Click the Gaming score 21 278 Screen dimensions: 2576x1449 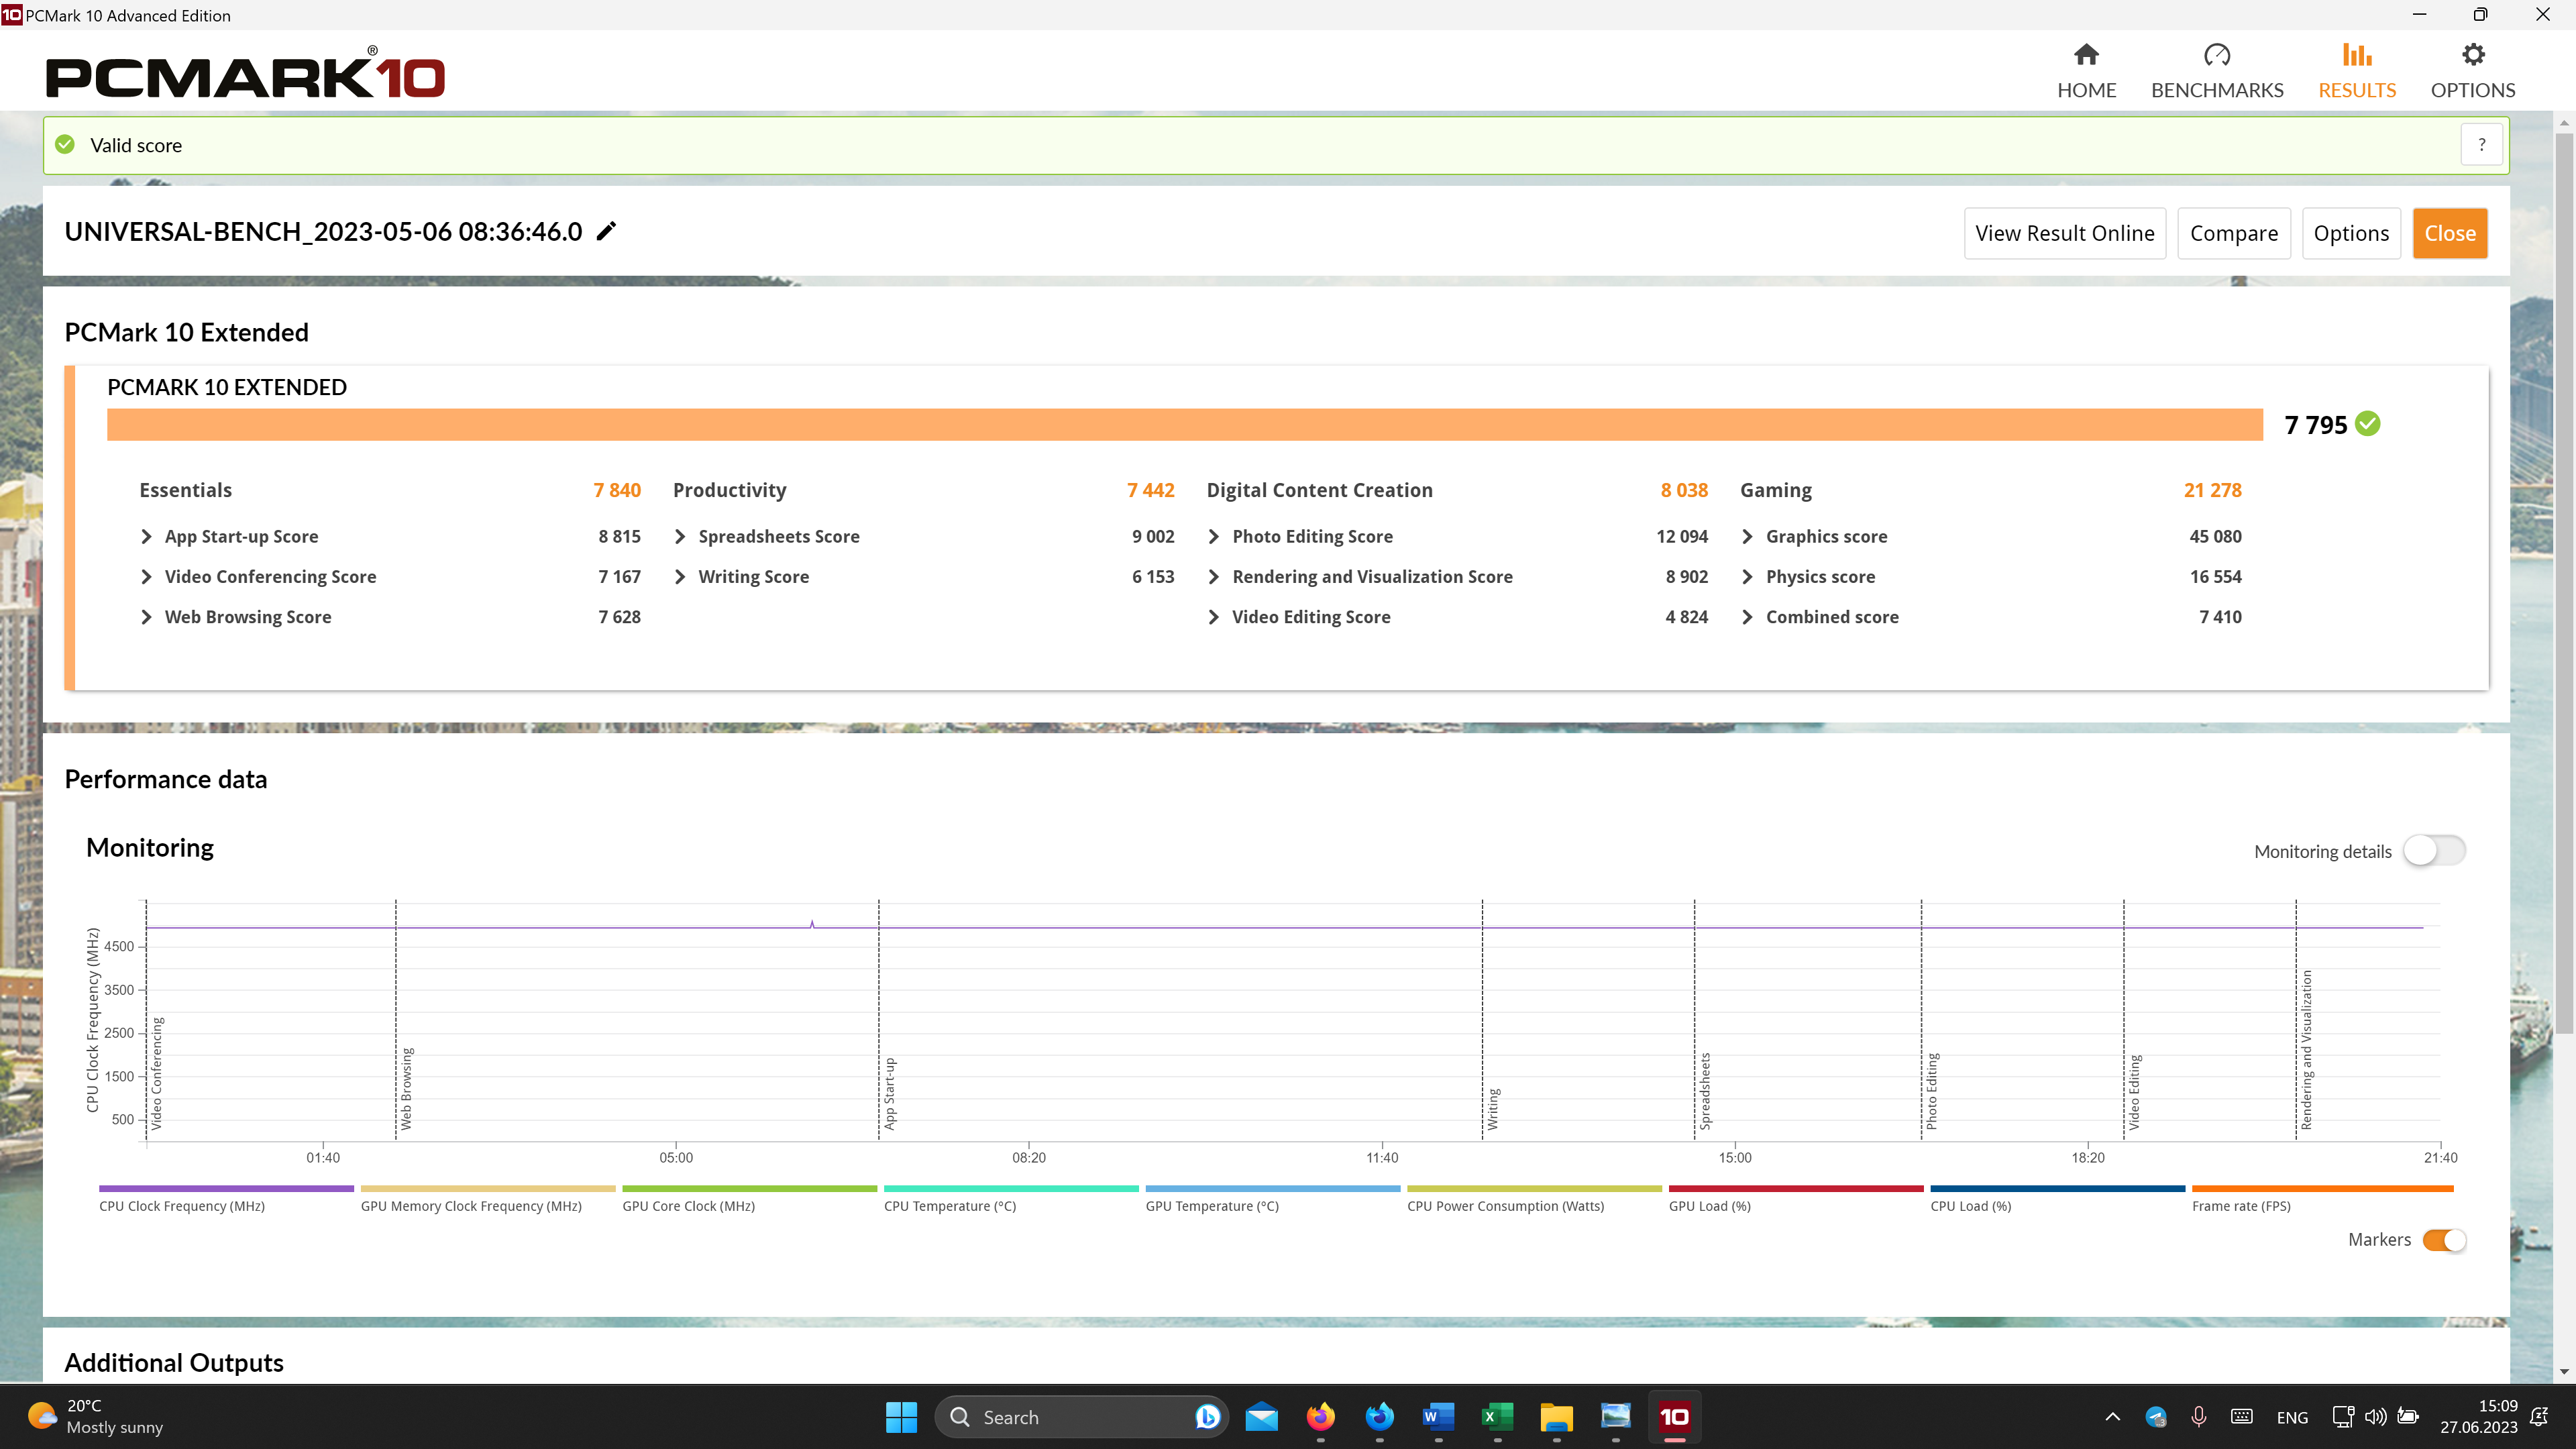(x=2212, y=490)
